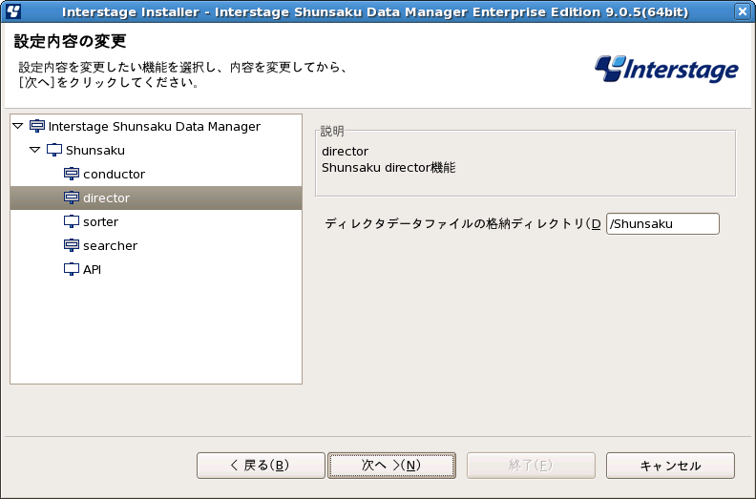This screenshot has height=499, width=756.
Task: Go back with the 戻る(B) button
Action: 261,466
